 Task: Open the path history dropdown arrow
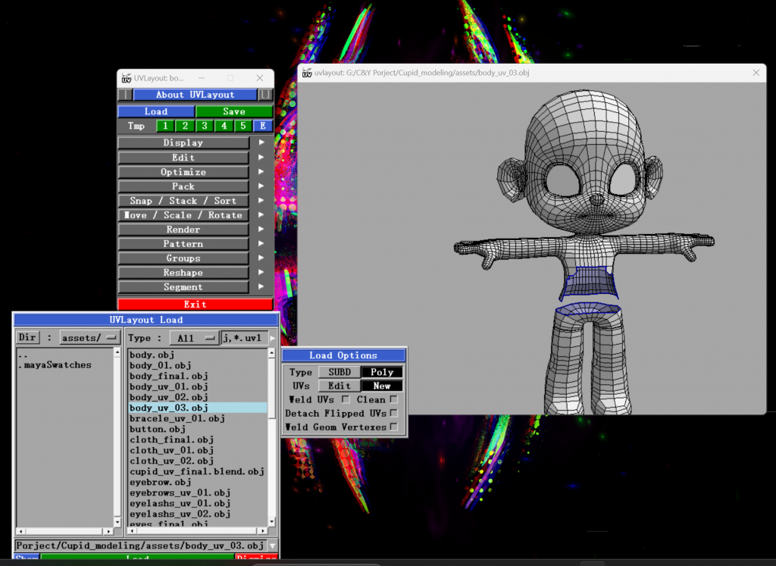(x=273, y=546)
